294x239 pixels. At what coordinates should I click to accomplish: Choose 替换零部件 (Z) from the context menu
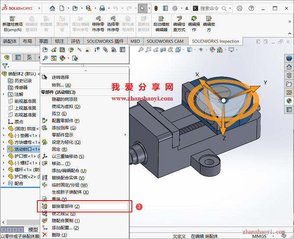[x=84, y=206]
